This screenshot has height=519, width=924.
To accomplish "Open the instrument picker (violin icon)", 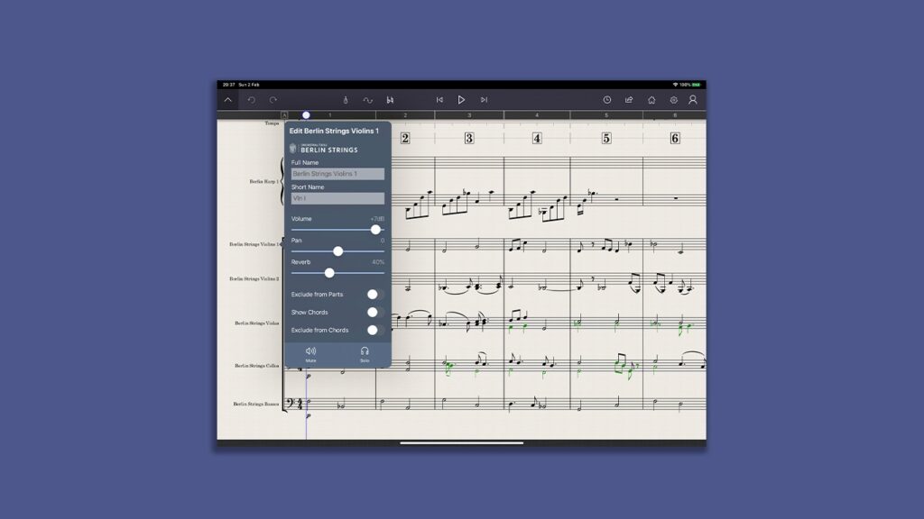I will 346,100.
